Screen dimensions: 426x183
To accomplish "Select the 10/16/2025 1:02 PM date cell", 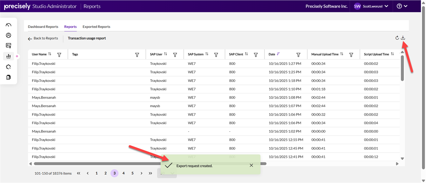I will point(285,131).
